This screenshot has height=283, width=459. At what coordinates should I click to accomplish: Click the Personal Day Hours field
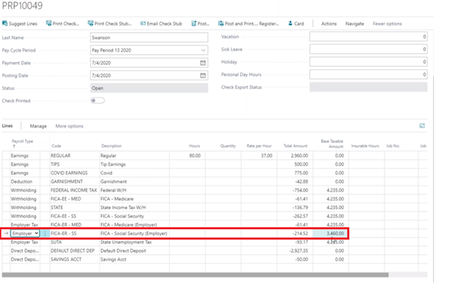(368, 74)
